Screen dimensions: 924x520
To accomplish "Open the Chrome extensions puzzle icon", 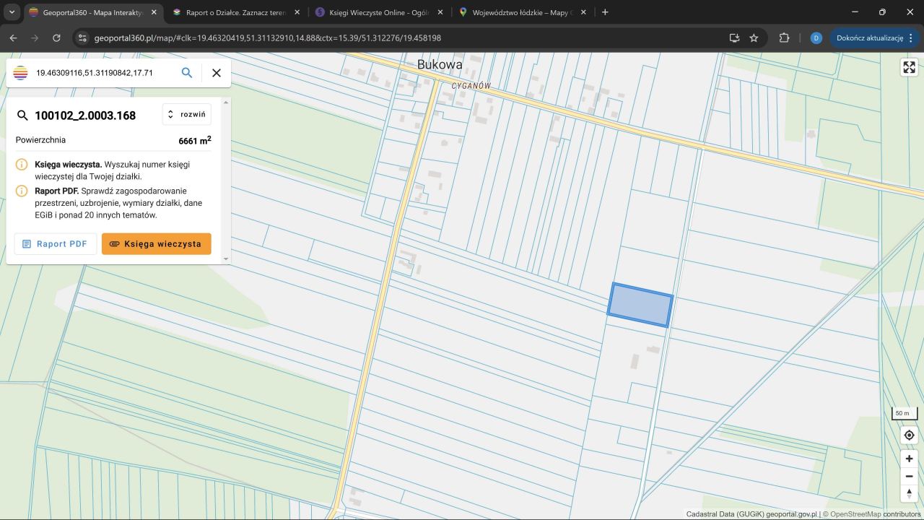I will pyautogui.click(x=784, y=38).
